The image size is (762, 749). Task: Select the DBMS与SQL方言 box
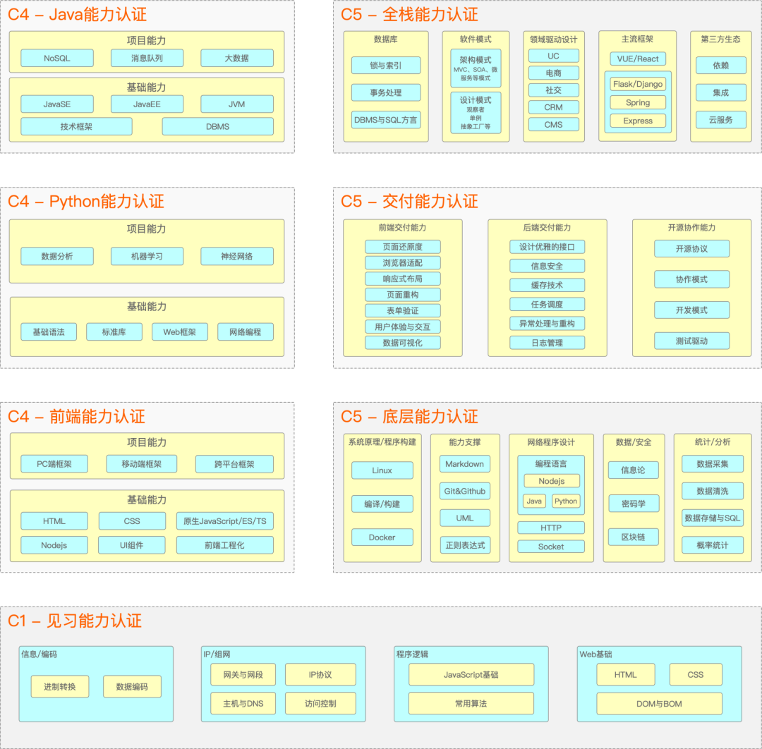tap(386, 119)
